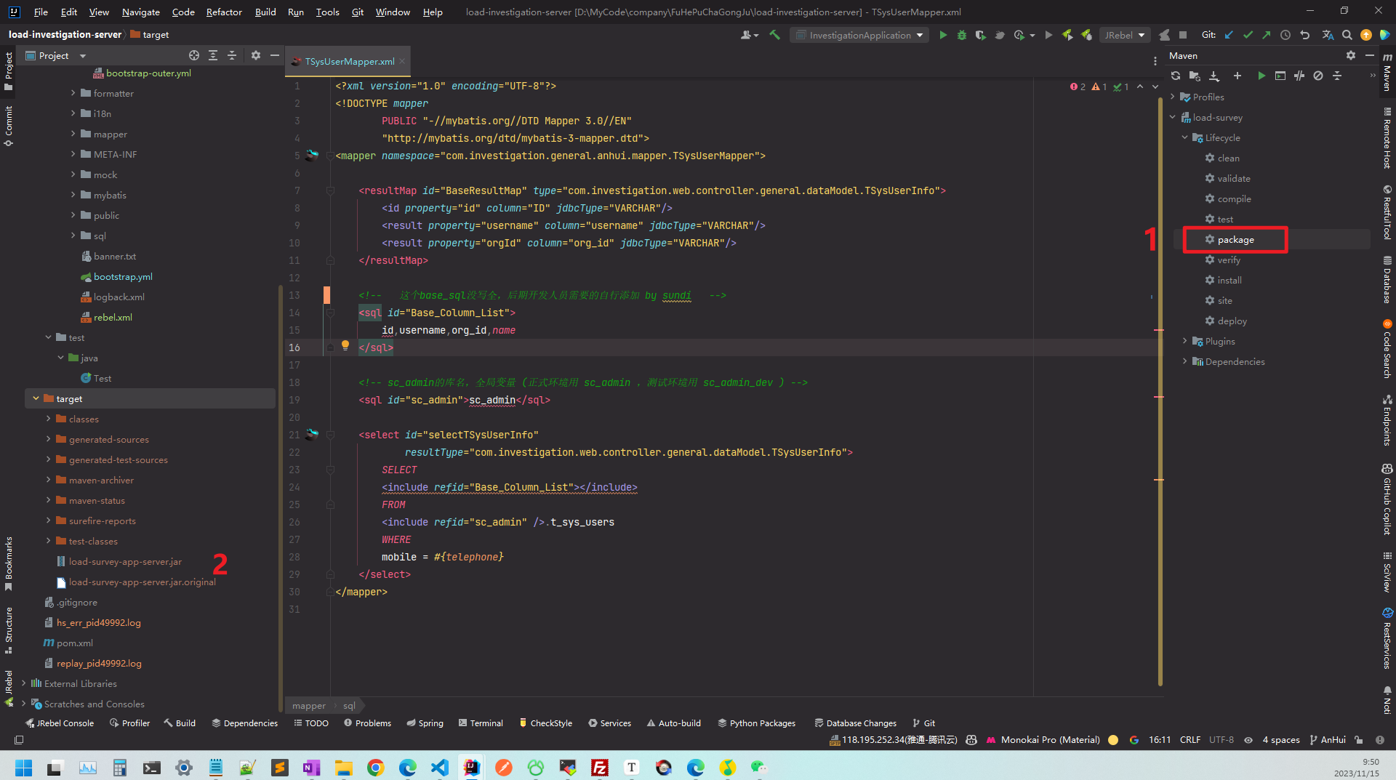Open the InvestigationApplication run configuration dropdown
This screenshot has height=780, width=1396.
tap(859, 35)
